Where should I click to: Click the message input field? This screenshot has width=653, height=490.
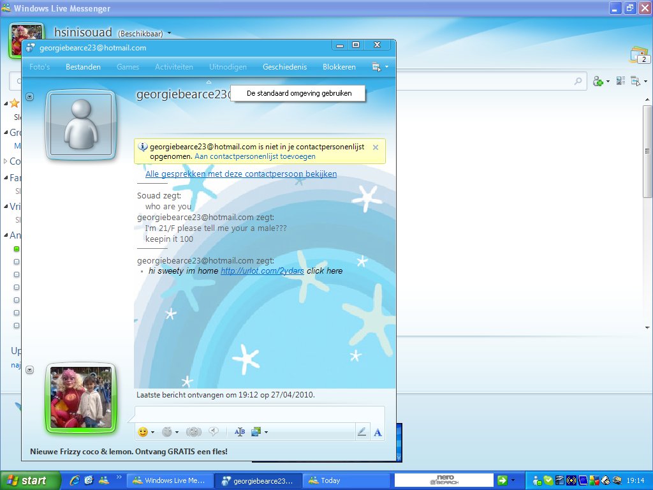260,415
